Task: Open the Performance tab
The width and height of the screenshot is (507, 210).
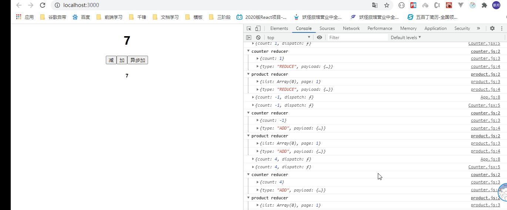Action: point(380,28)
